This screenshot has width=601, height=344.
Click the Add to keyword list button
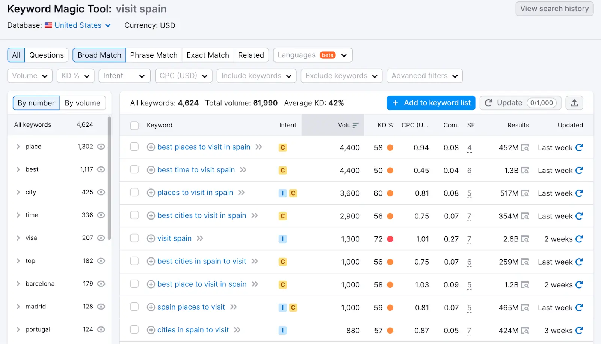[430, 103]
